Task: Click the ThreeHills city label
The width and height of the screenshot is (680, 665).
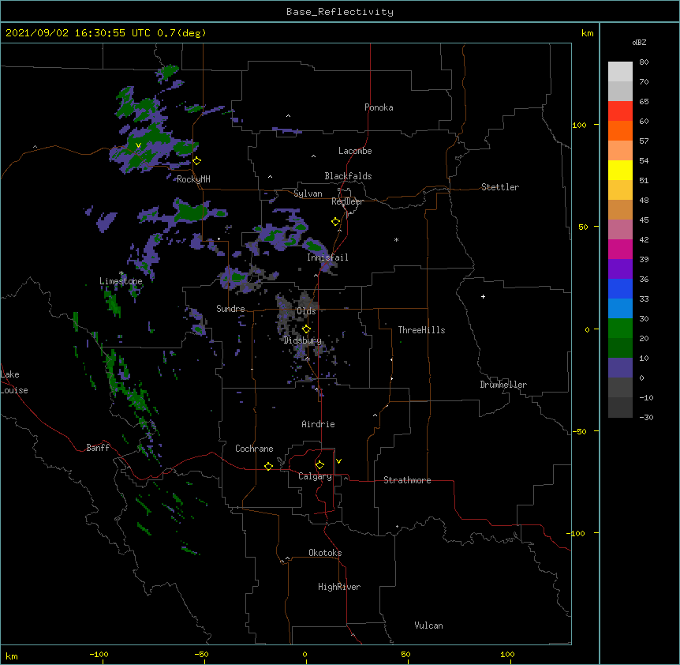Action: (x=421, y=330)
